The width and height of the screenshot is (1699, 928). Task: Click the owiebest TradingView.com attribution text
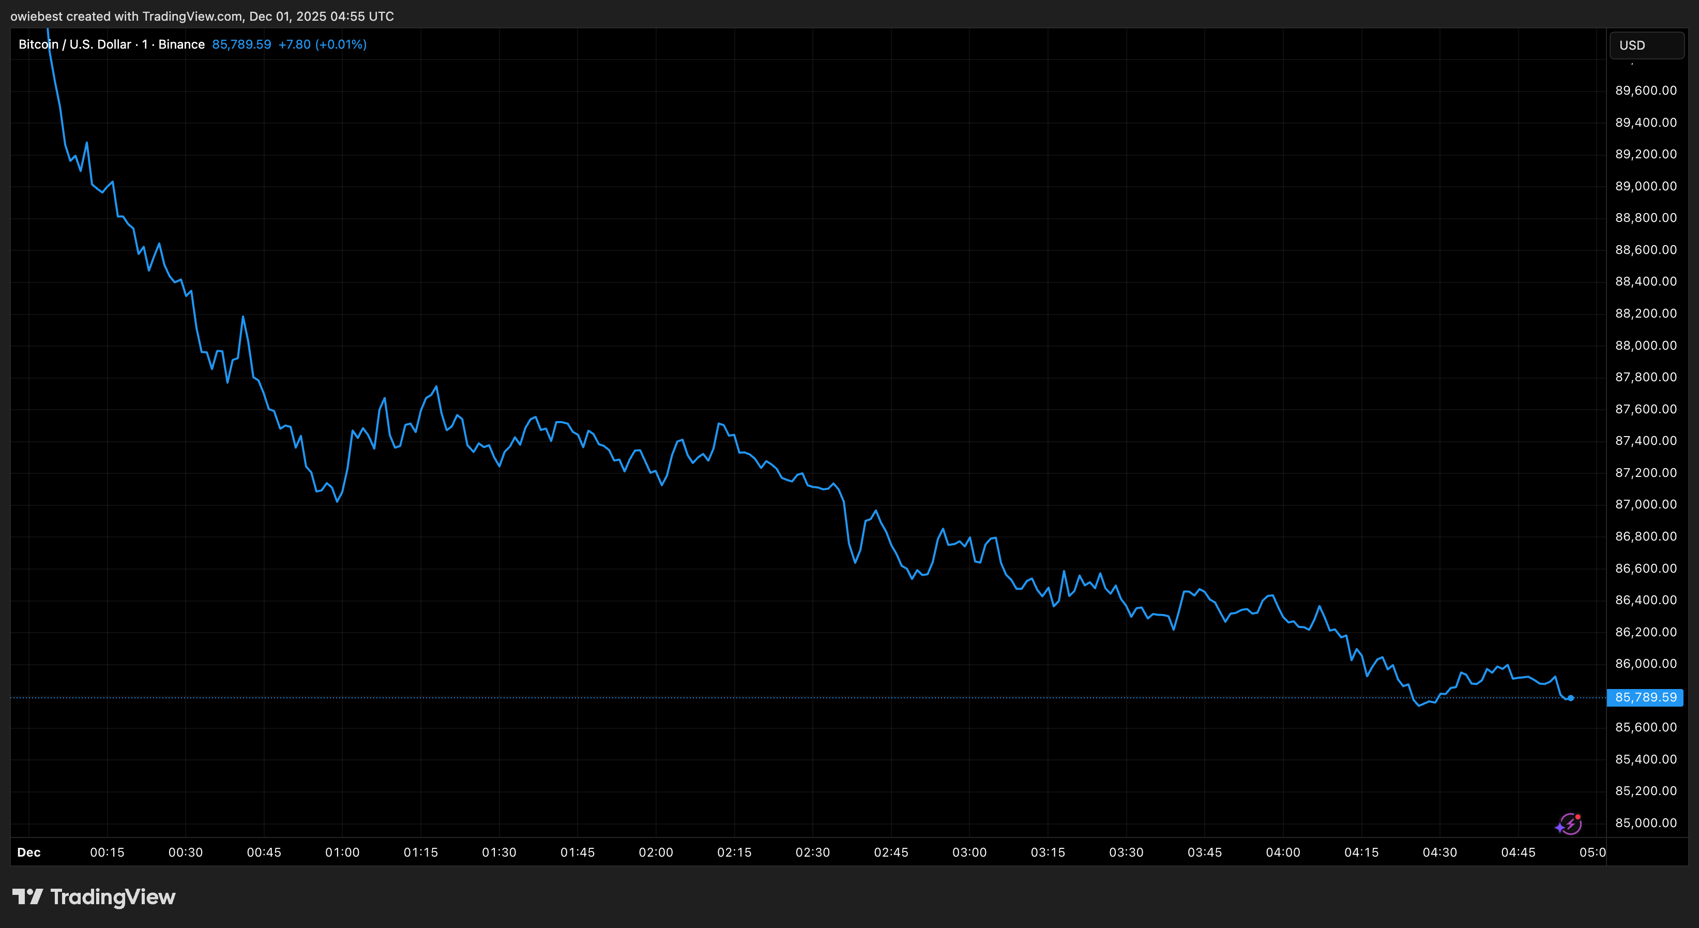[202, 16]
